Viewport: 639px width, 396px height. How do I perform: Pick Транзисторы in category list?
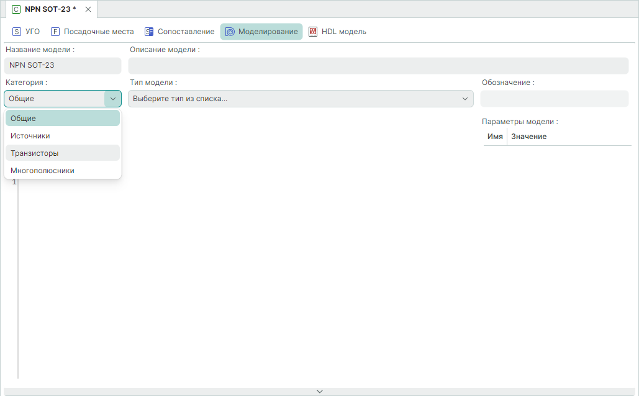63,153
